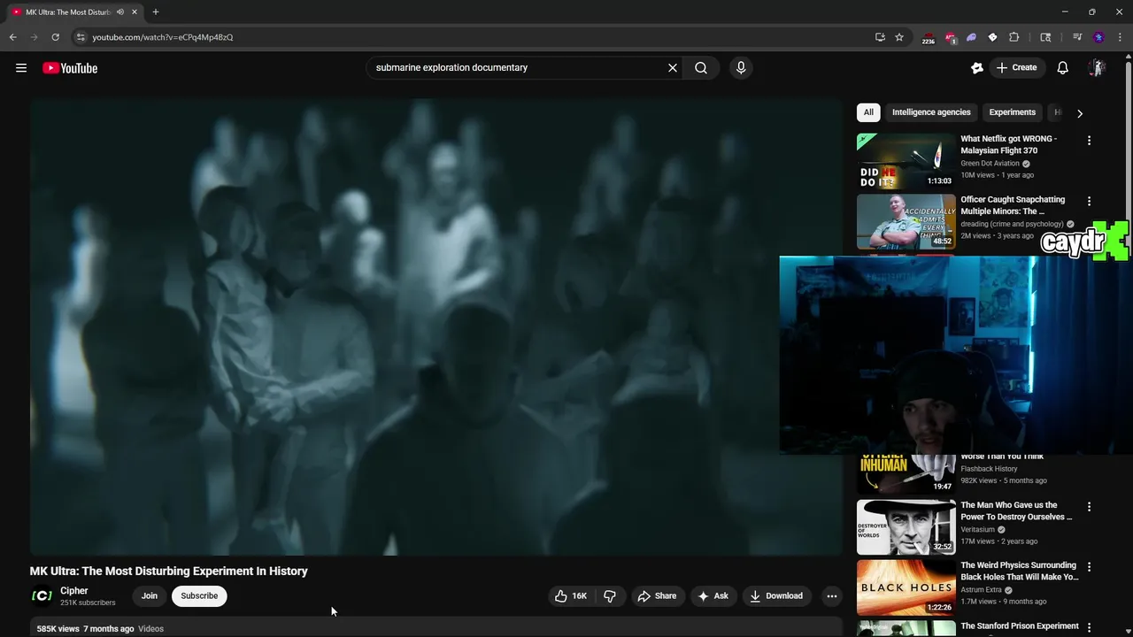Subscribe to the Cipher channel

coord(199,596)
